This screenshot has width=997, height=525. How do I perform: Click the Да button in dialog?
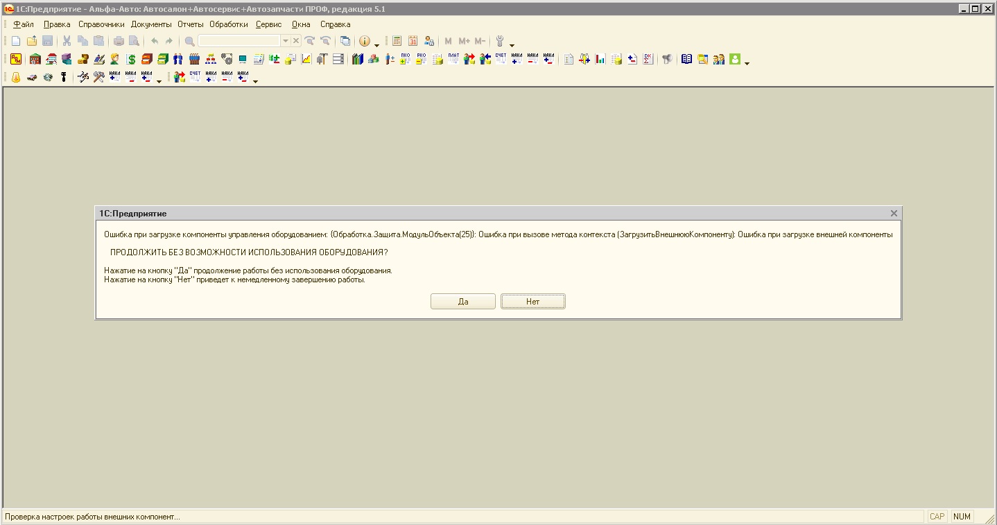coord(463,302)
